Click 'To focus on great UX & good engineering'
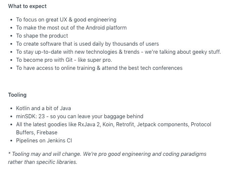227x174 pixels. coord(66,20)
